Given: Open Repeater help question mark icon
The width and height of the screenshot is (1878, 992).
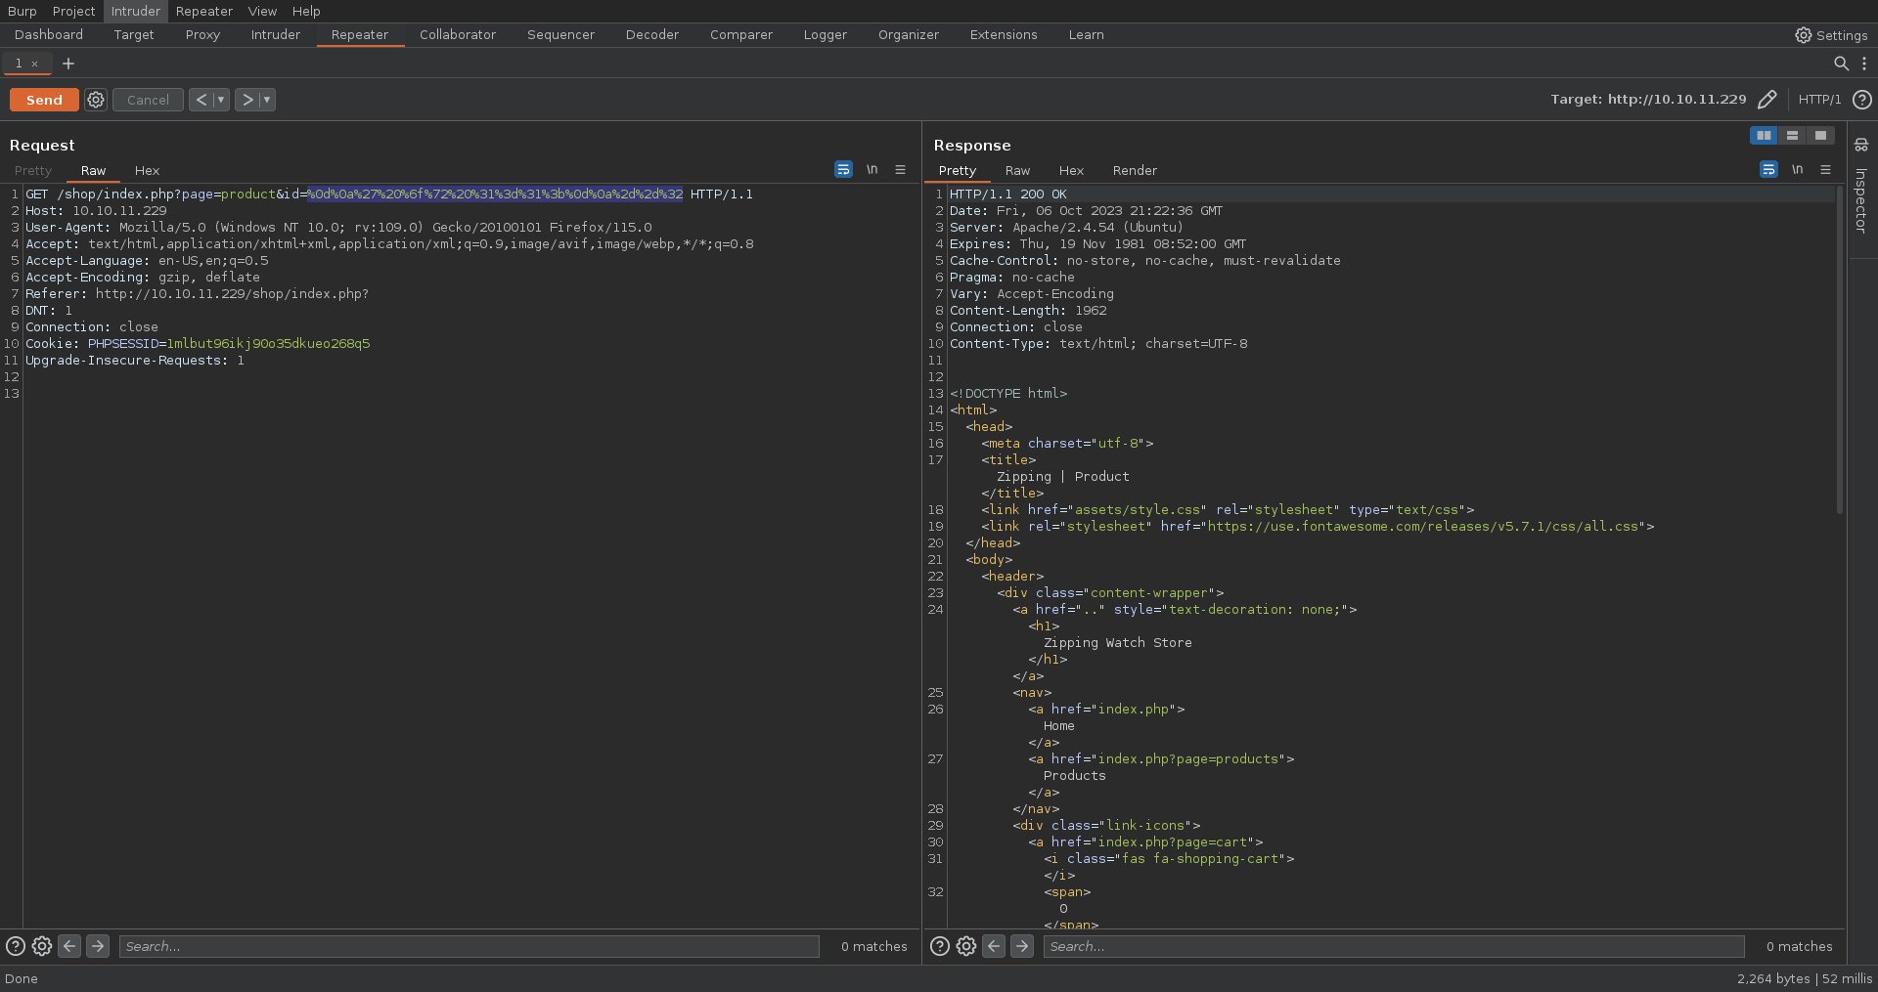Looking at the screenshot, I should 1862,100.
